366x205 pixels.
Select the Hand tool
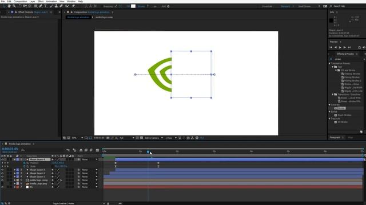tap(9, 6)
